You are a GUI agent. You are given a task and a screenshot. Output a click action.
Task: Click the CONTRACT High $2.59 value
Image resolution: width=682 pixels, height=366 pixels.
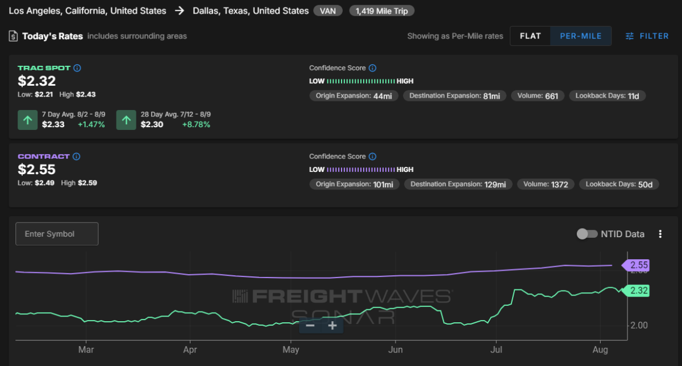pos(79,183)
